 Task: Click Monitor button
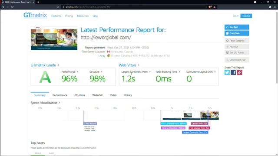pyautogui.click(x=237, y=47)
